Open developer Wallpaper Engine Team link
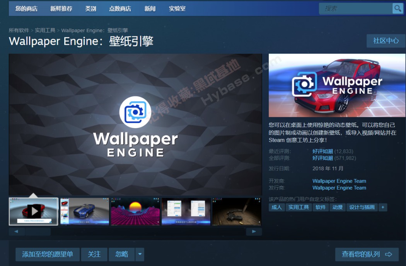 339,181
